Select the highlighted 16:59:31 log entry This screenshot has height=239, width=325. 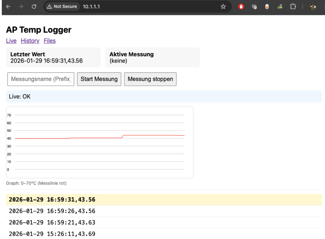(52, 200)
